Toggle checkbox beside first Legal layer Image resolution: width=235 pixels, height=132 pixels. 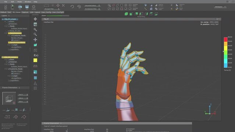pos(10,45)
